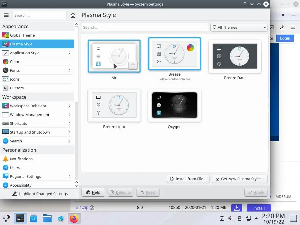Image resolution: width=300 pixels, height=225 pixels.
Task: Open clipboard tray icon
Action: click(222, 218)
